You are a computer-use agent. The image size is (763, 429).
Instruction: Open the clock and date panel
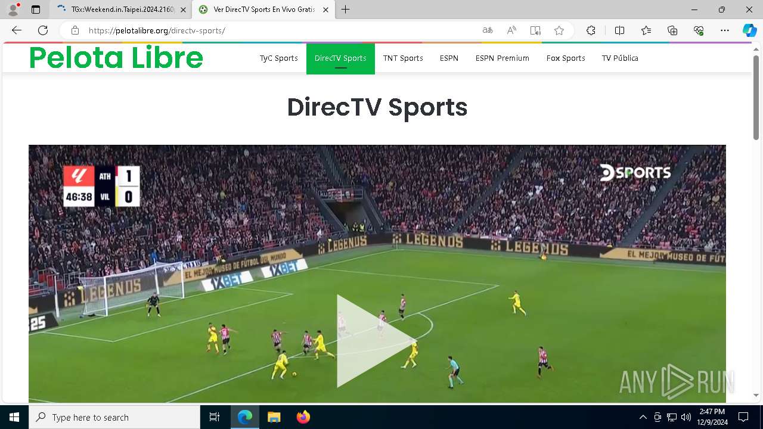(712, 417)
